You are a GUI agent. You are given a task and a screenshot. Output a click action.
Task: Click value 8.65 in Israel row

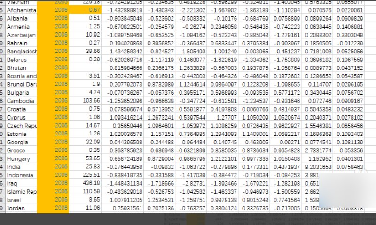85,200
